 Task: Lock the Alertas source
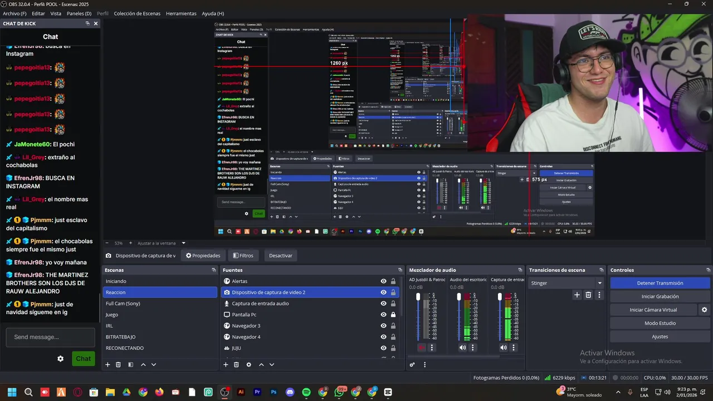coord(393,281)
